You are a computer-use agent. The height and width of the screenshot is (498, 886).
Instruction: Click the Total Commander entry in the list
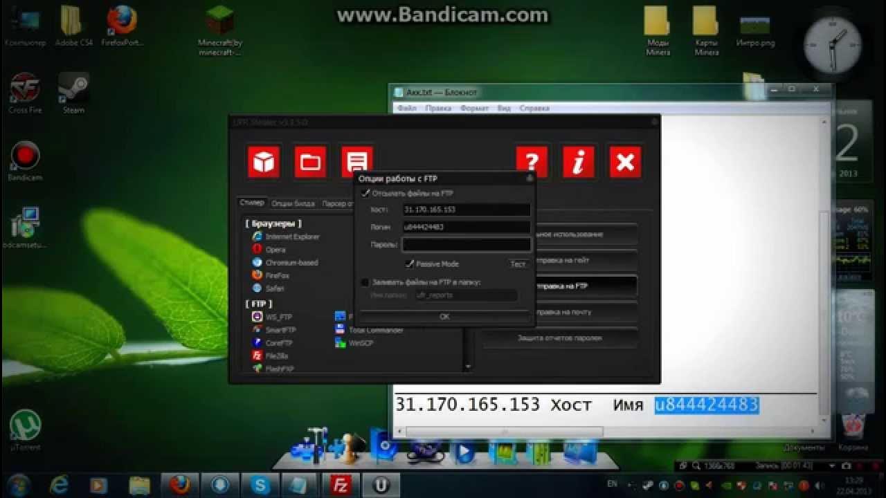click(369, 330)
